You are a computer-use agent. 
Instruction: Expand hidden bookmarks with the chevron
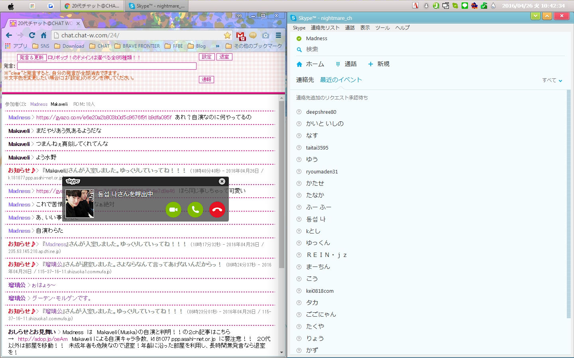tap(218, 46)
